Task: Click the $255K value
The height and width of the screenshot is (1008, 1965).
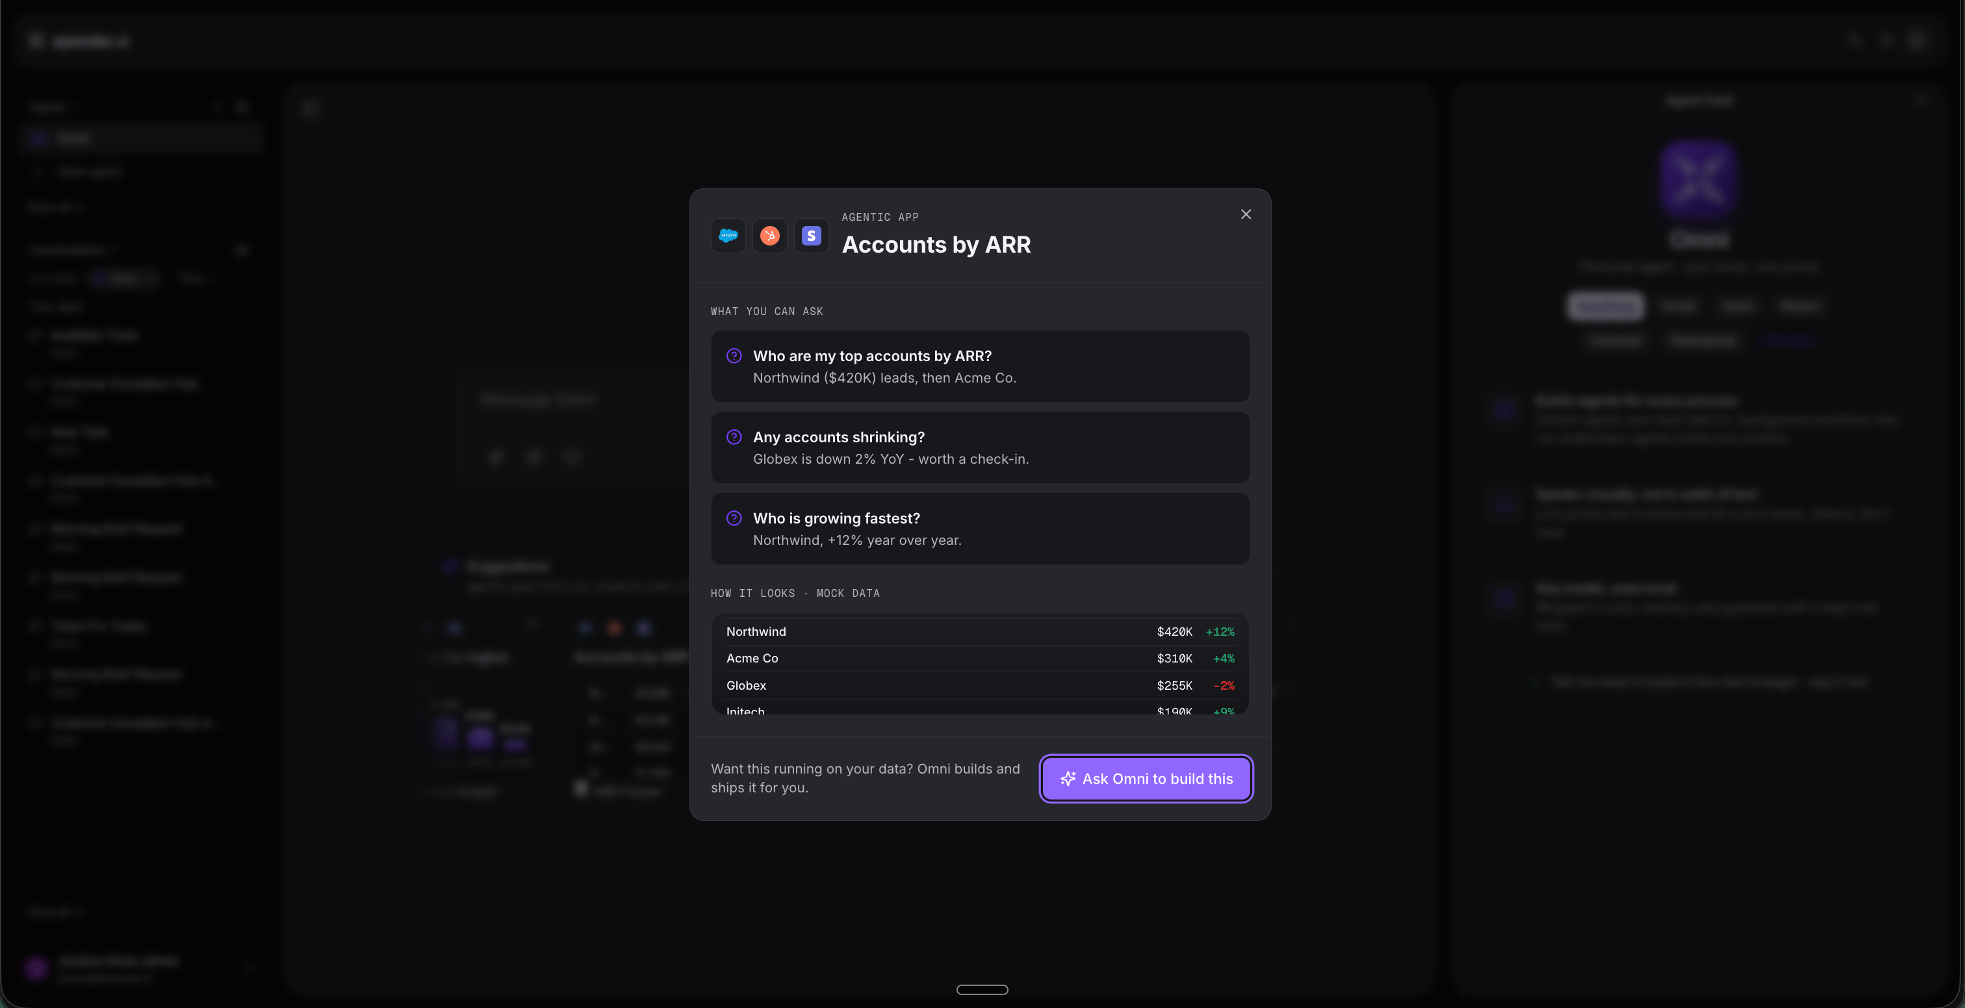Action: click(1174, 685)
